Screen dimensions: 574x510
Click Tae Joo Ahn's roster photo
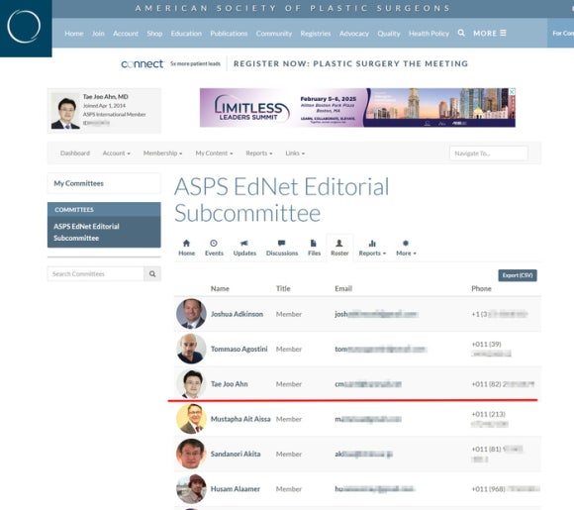click(191, 383)
